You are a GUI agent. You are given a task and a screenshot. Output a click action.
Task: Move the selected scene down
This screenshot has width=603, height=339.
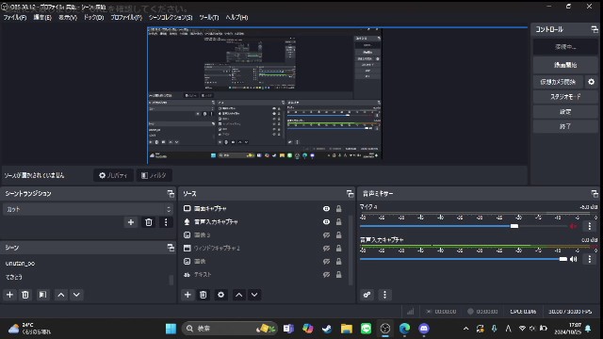pyautogui.click(x=76, y=295)
